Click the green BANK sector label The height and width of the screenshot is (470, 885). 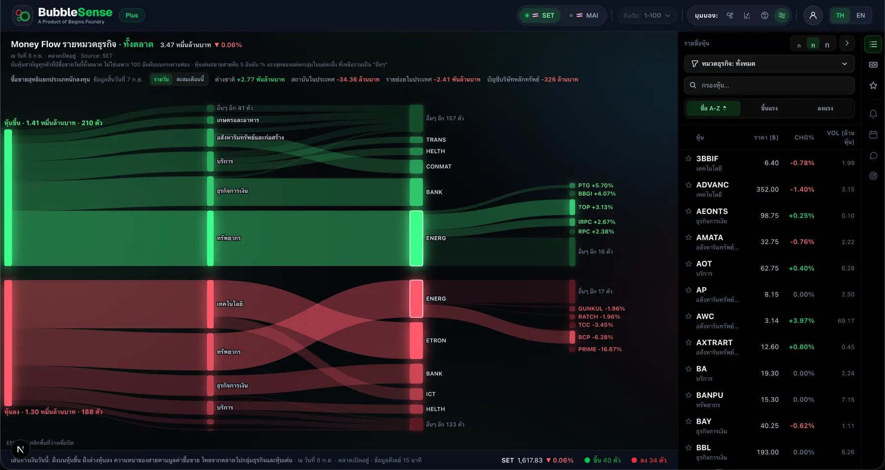[x=434, y=192]
